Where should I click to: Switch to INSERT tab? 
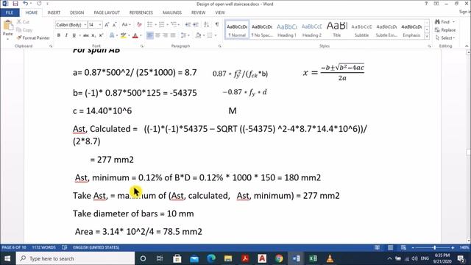click(54, 13)
